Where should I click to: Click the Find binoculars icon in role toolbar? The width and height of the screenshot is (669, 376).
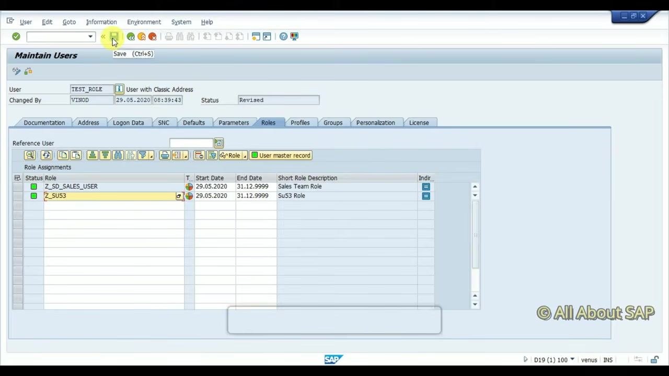118,155
